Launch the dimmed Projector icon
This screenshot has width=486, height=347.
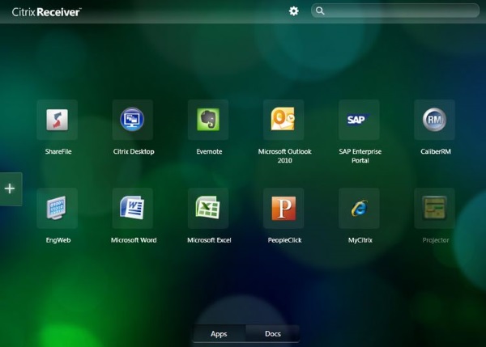coord(434,208)
